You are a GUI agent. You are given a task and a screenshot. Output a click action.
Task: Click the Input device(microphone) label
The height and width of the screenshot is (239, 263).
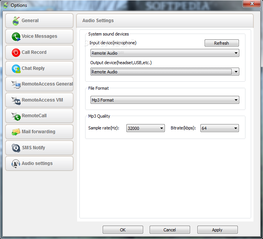[x=113, y=43]
